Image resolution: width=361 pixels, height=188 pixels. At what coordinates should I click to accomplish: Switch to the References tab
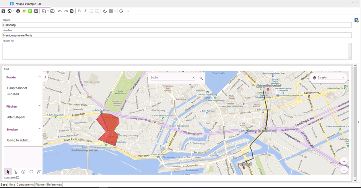55,185
